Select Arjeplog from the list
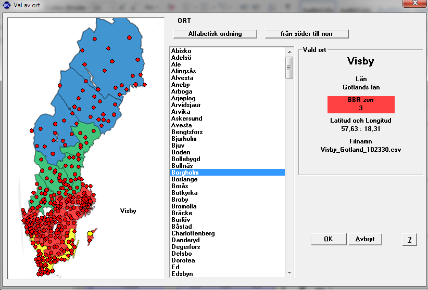 click(228, 98)
